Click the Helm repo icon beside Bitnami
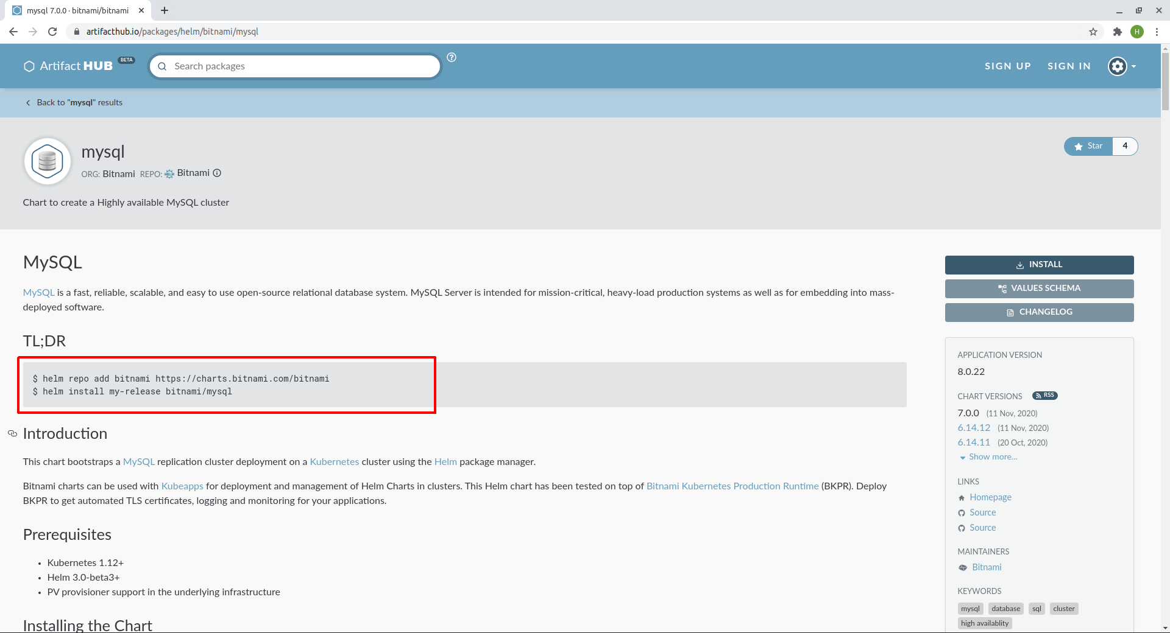1170x633 pixels. click(x=169, y=174)
